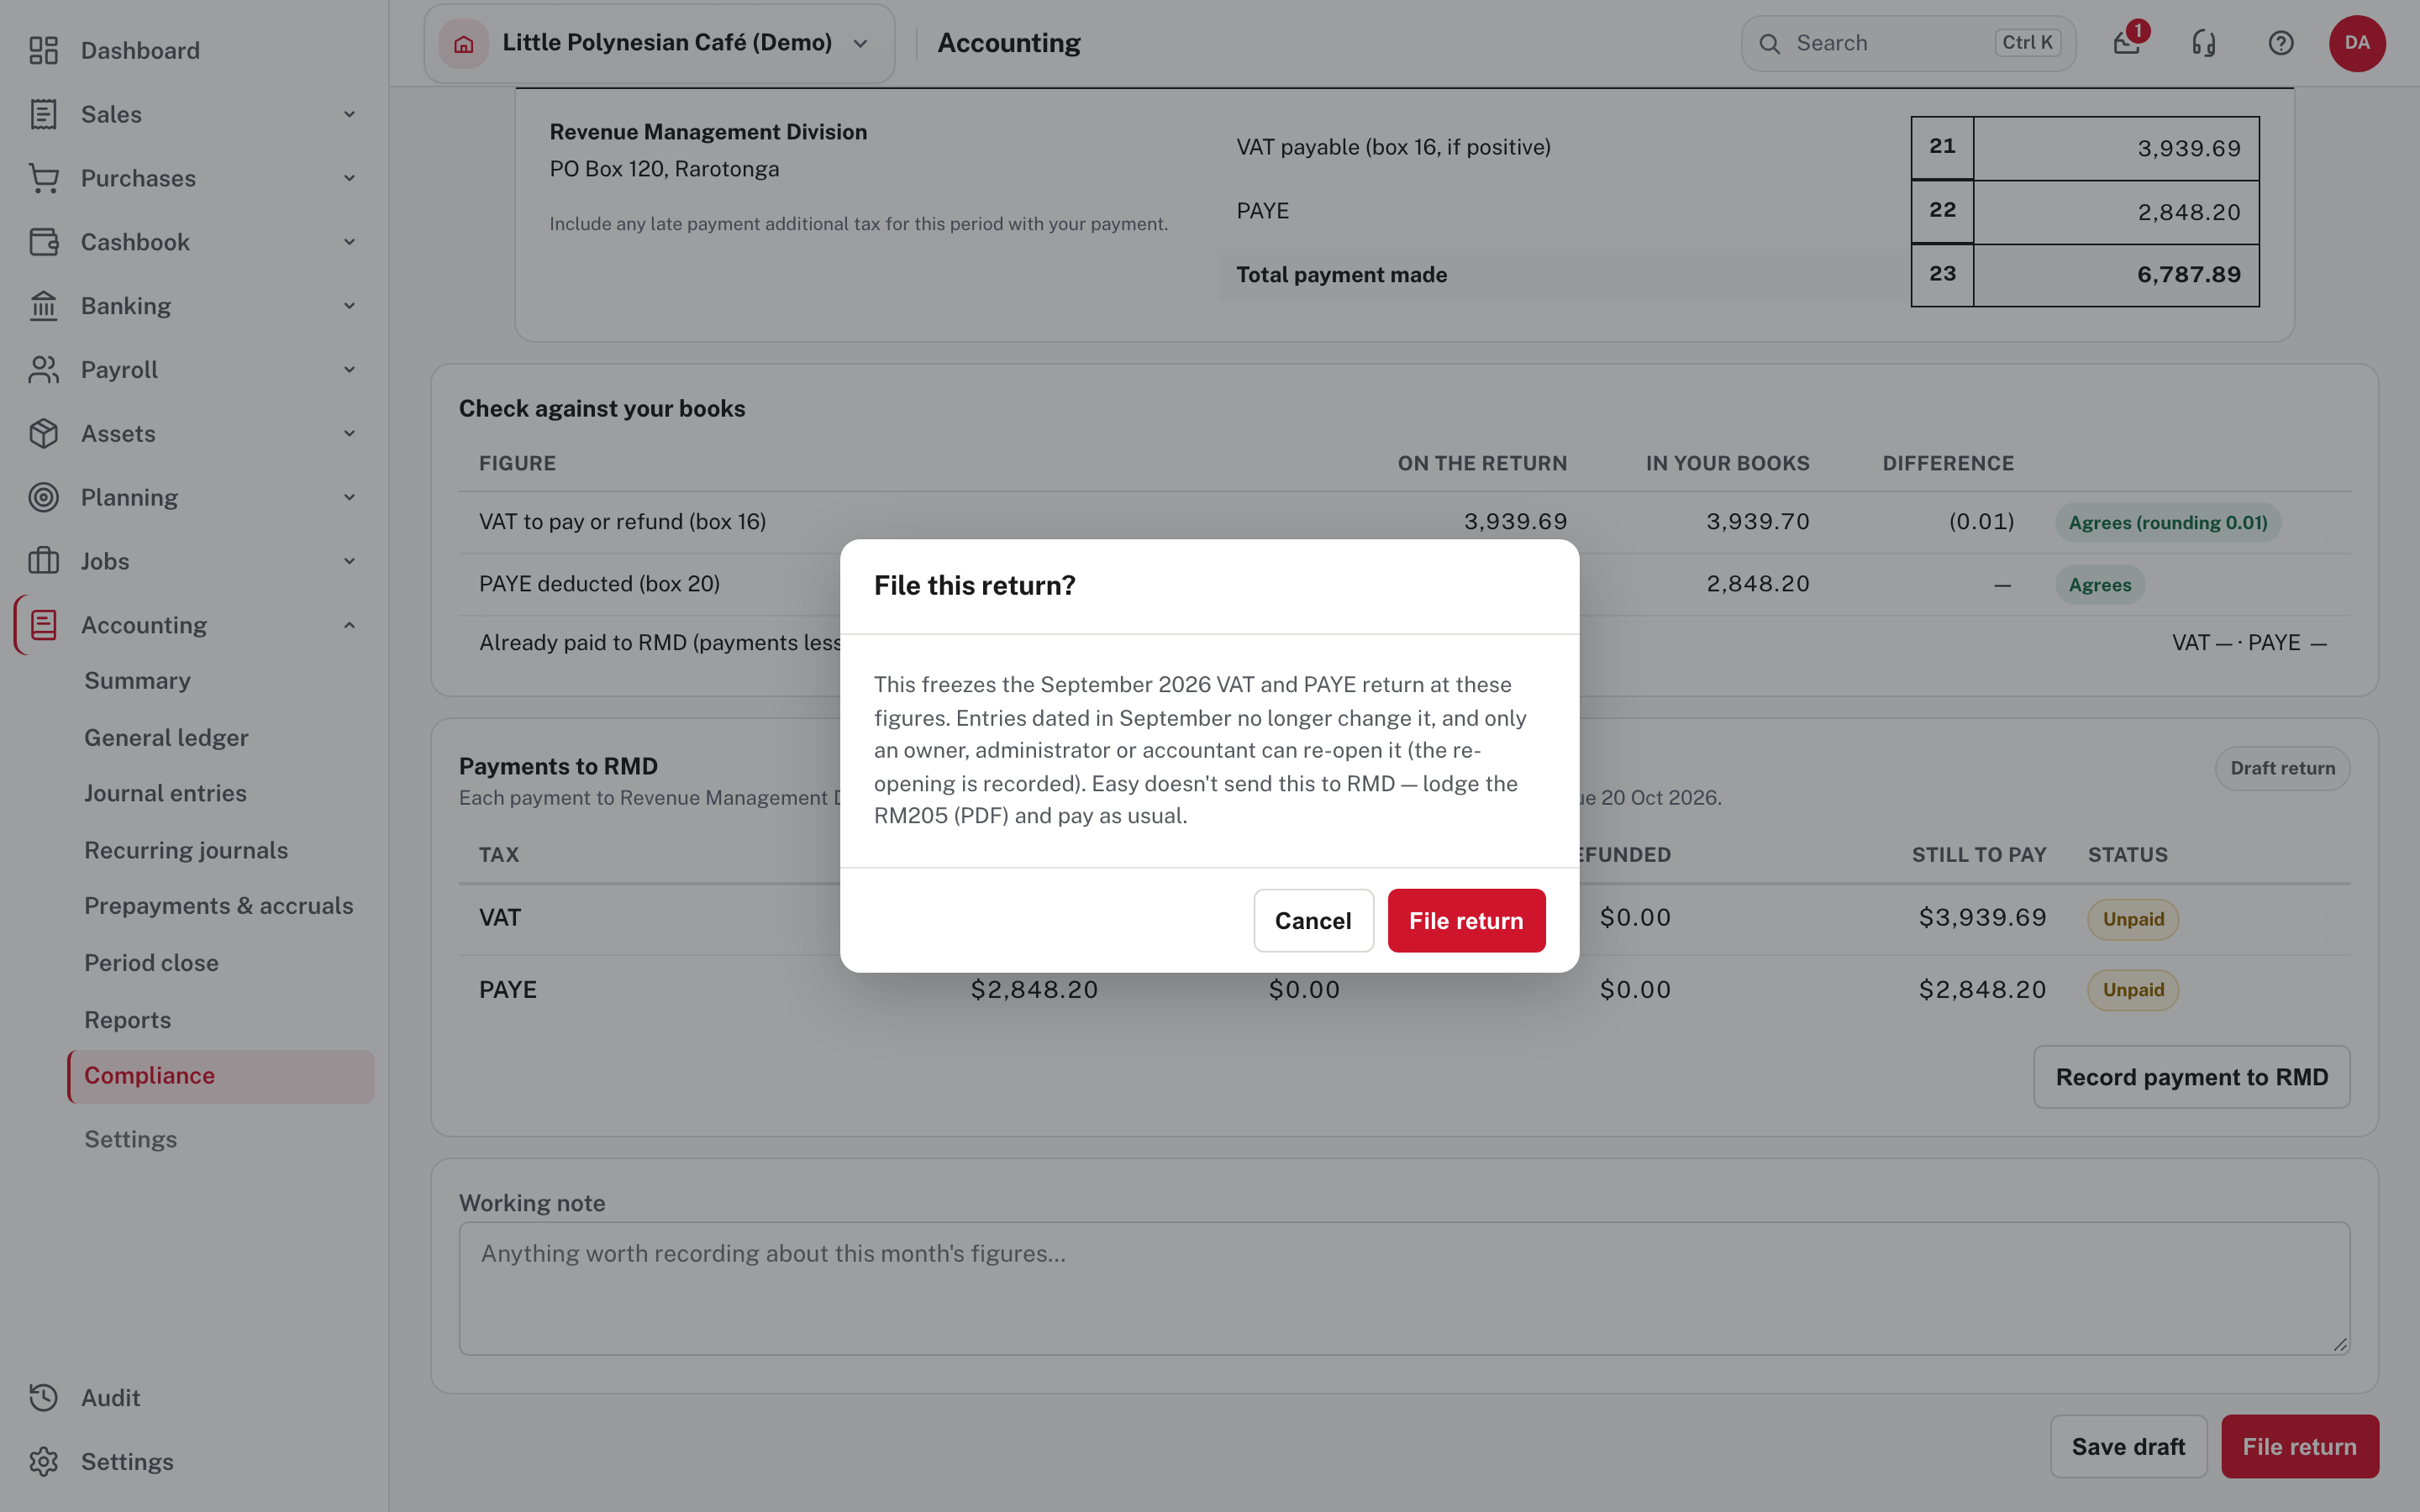This screenshot has height=1512, width=2420.
Task: Click the Unpaid badge in the VAT row
Action: (x=2133, y=919)
